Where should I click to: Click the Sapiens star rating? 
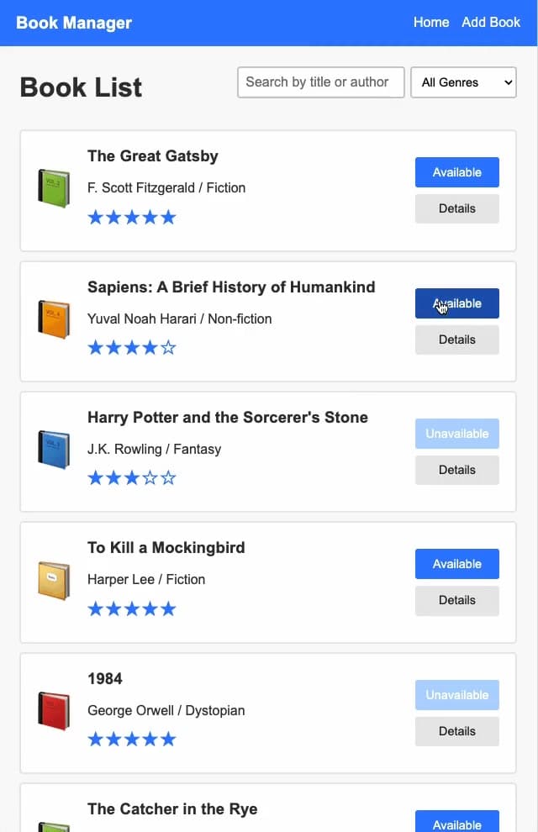(132, 348)
